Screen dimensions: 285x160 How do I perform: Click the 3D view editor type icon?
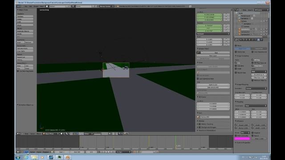[18, 133]
